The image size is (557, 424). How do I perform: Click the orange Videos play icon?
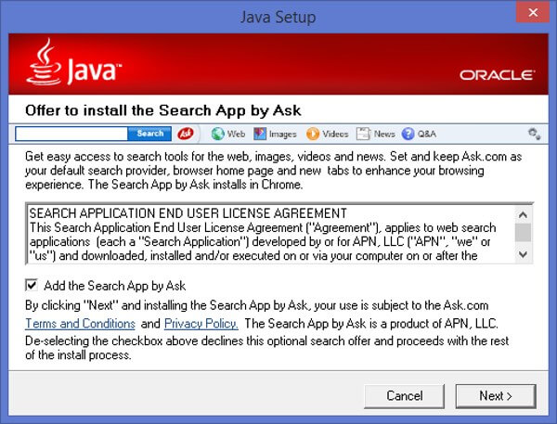click(x=313, y=134)
